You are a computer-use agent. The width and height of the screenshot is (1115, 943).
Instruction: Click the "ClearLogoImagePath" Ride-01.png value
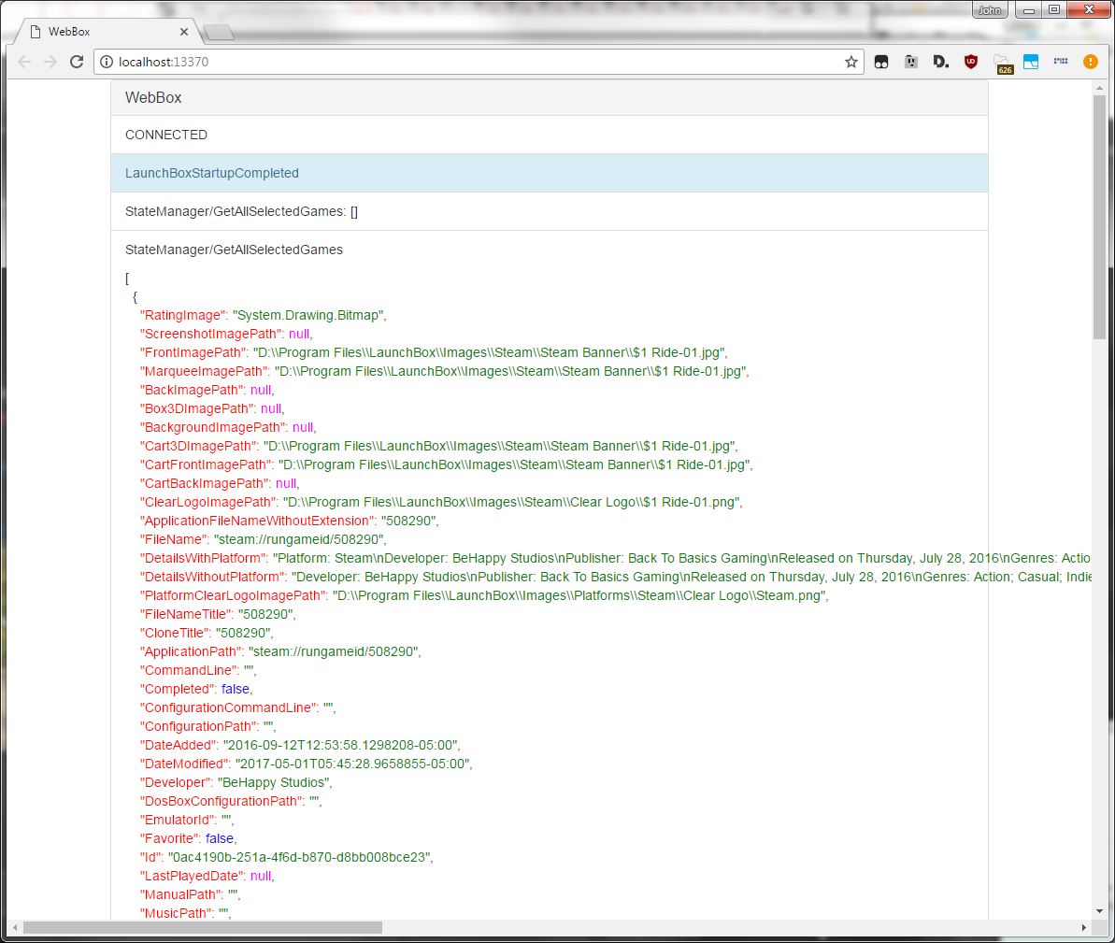click(x=511, y=502)
